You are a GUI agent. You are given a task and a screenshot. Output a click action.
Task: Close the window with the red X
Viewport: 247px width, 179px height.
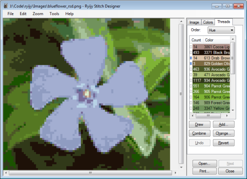238,6
